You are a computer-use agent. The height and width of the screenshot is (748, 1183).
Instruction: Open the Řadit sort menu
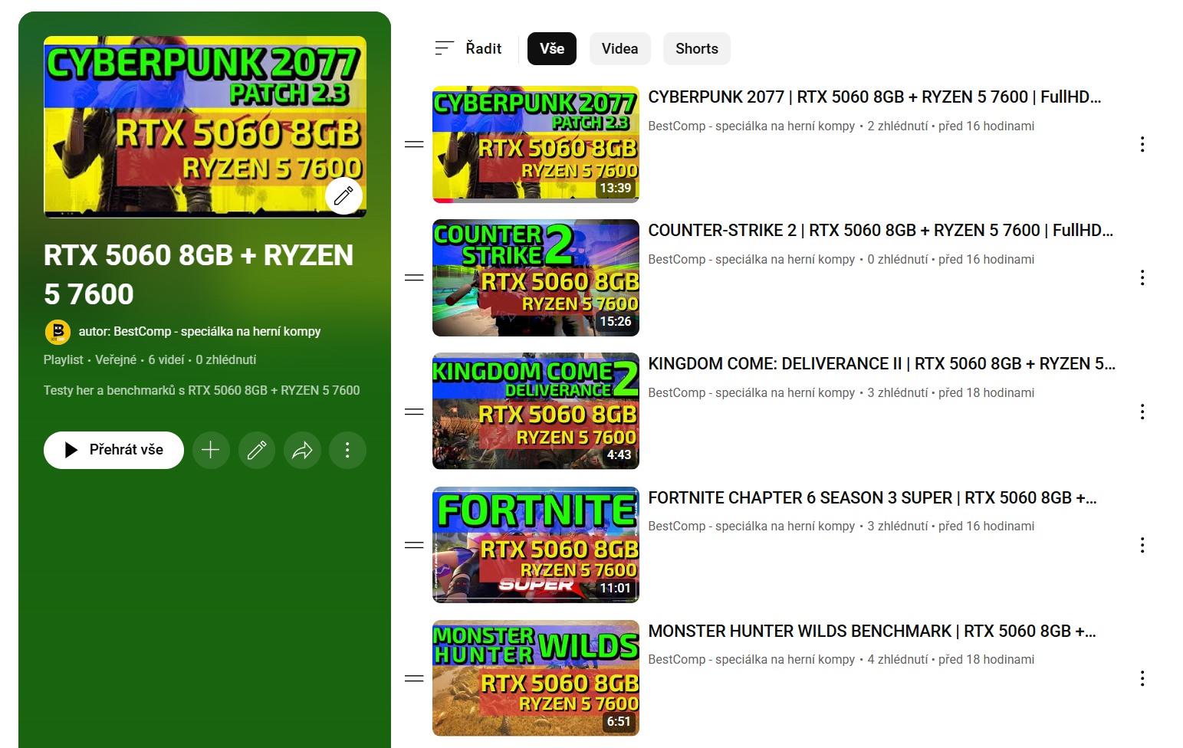click(x=468, y=48)
